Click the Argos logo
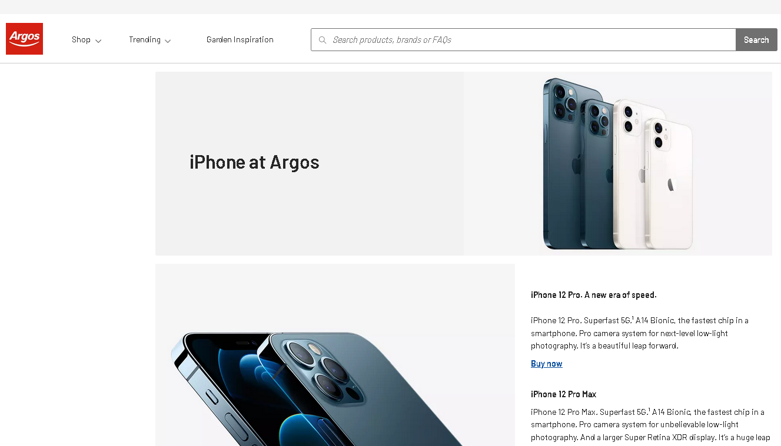Image resolution: width=781 pixels, height=446 pixels. pyautogui.click(x=24, y=39)
